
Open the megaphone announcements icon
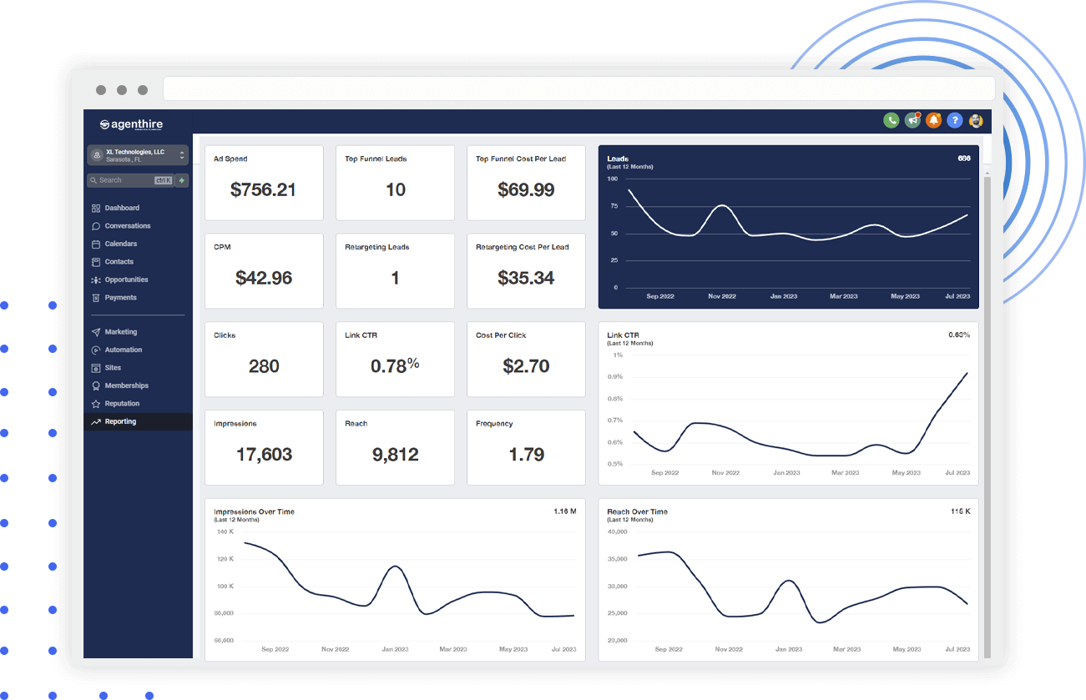point(913,121)
